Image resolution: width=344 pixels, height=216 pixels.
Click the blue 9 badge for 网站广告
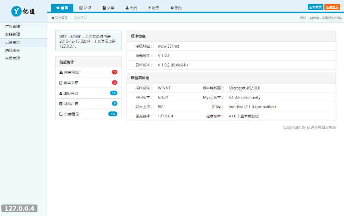[x=115, y=104]
